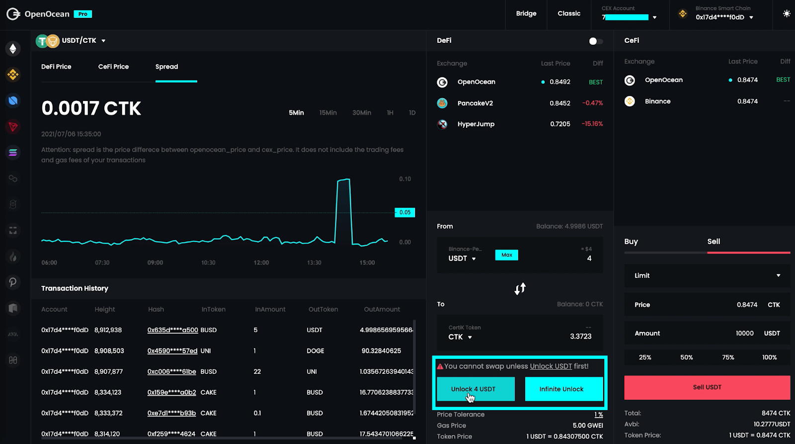Click the limit Price input field

707,305
